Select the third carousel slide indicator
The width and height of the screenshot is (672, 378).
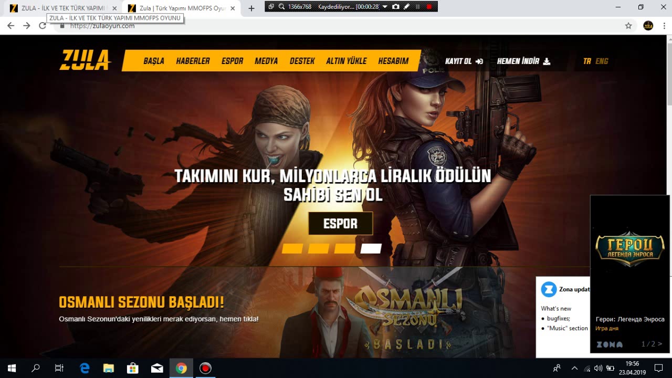tap(344, 248)
